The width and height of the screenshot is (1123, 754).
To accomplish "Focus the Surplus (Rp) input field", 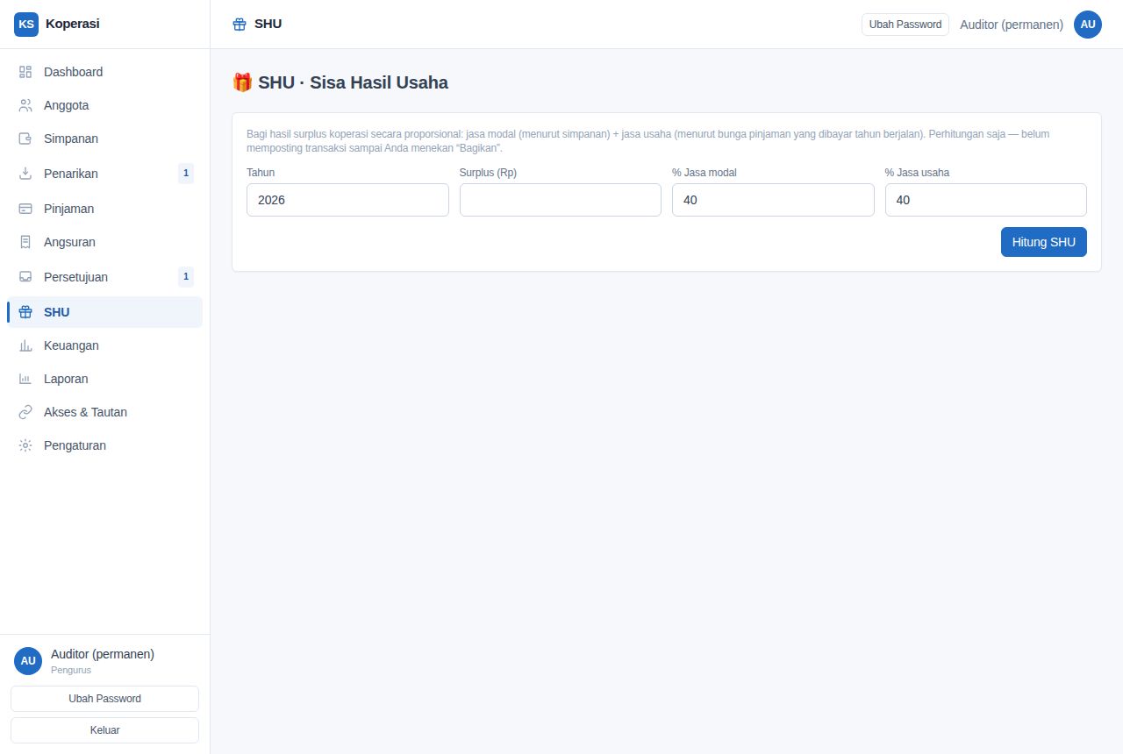I will pyautogui.click(x=561, y=200).
